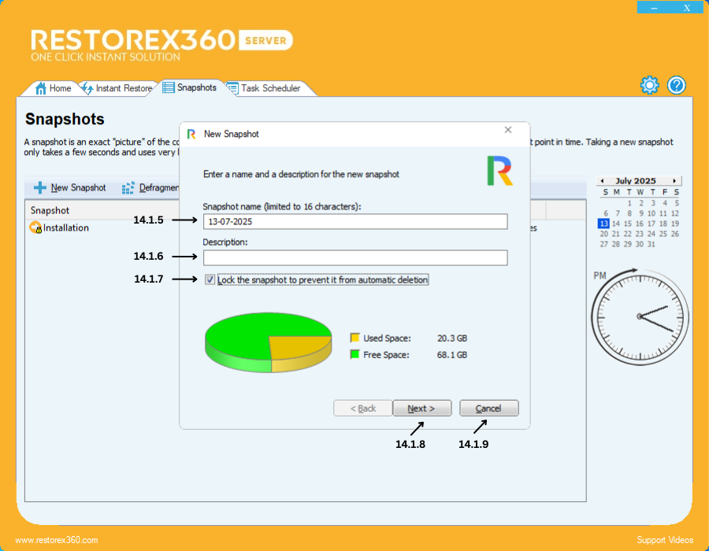This screenshot has height=551, width=709.
Task: Click the 68.1 GB free space value
Action: click(x=452, y=355)
